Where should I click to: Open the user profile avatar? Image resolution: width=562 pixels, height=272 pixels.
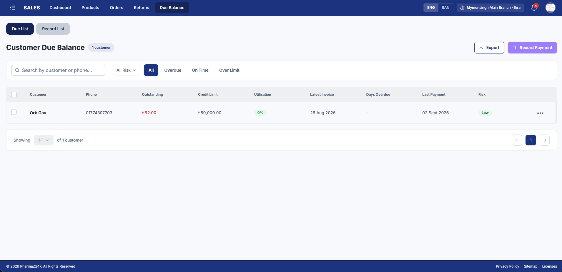click(x=550, y=8)
